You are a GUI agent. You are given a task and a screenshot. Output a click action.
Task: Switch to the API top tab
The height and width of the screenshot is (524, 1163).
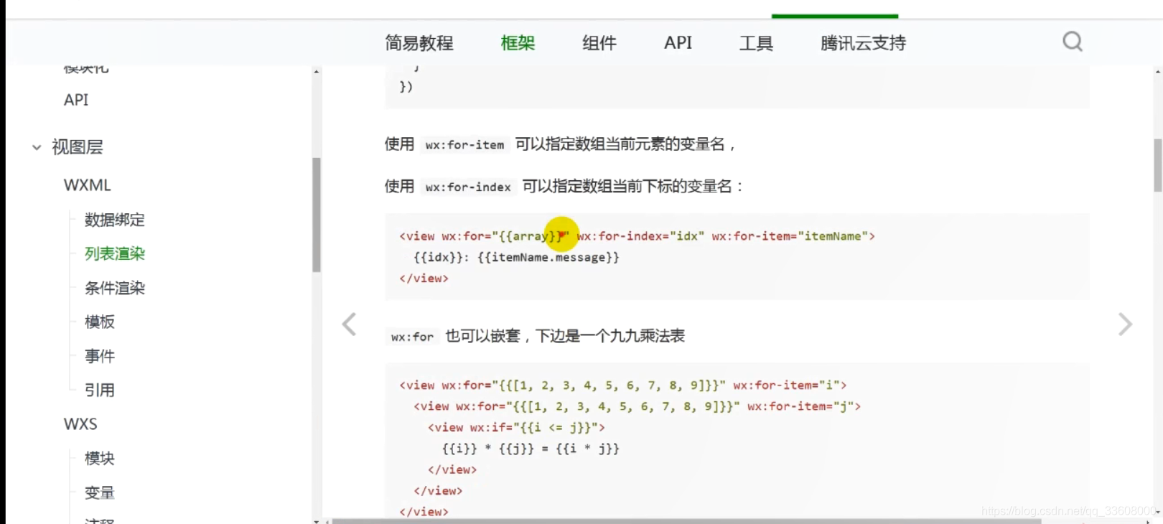678,43
